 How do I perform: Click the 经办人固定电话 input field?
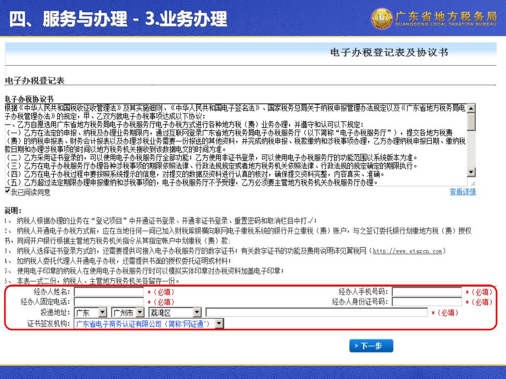click(x=109, y=302)
